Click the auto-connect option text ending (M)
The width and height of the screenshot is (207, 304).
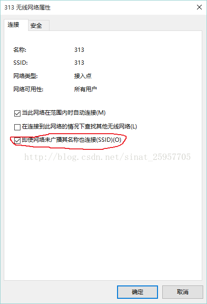pyautogui.click(x=64, y=113)
